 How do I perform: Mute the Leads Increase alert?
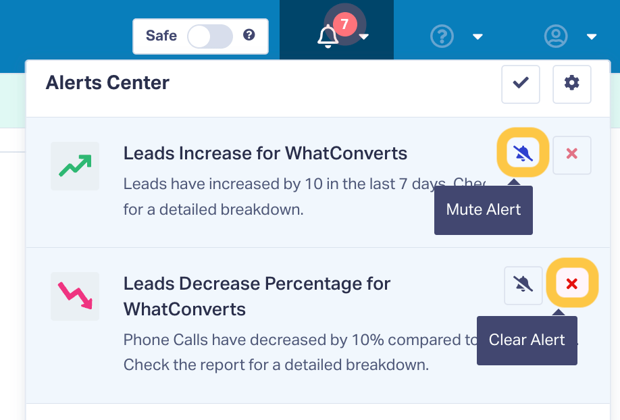523,153
